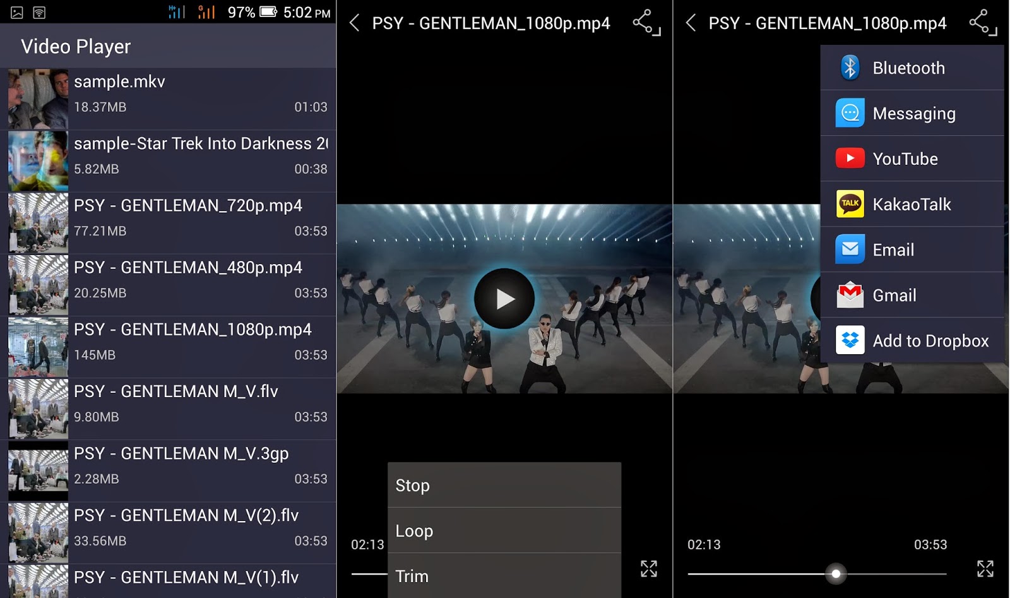Screen dimensions: 1010x598
Task: Select Email from the share menu
Action: [x=912, y=249]
